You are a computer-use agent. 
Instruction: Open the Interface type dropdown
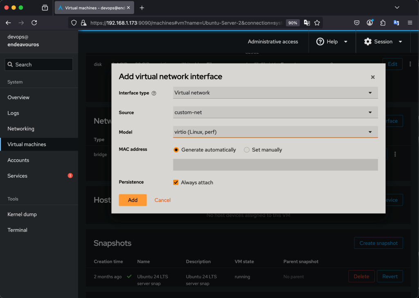[275, 93]
